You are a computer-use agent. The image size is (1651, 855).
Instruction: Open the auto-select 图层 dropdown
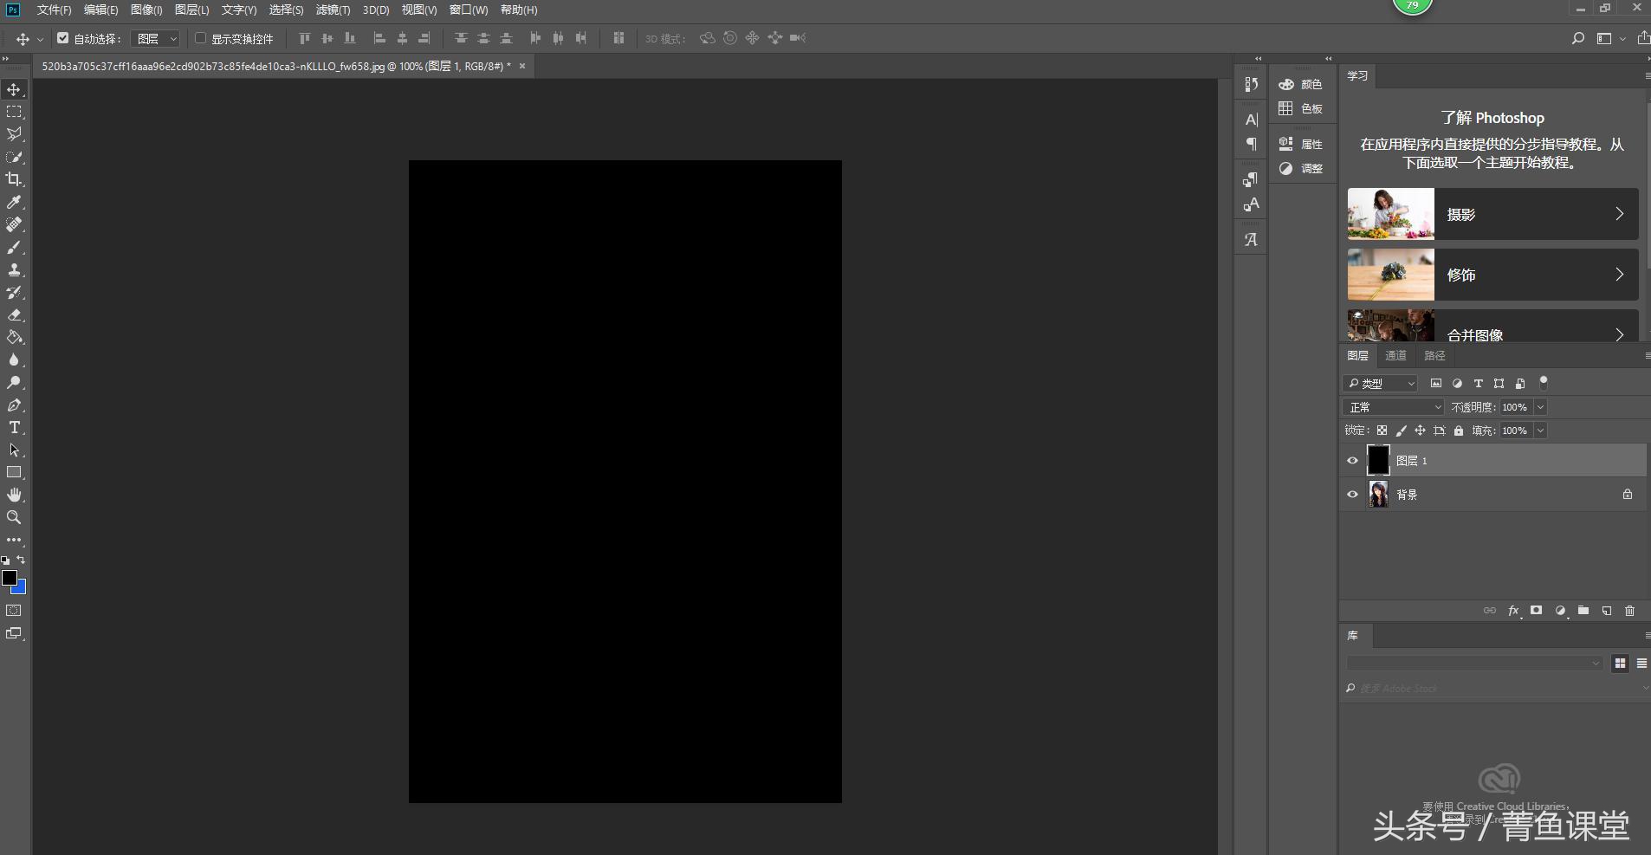156,38
